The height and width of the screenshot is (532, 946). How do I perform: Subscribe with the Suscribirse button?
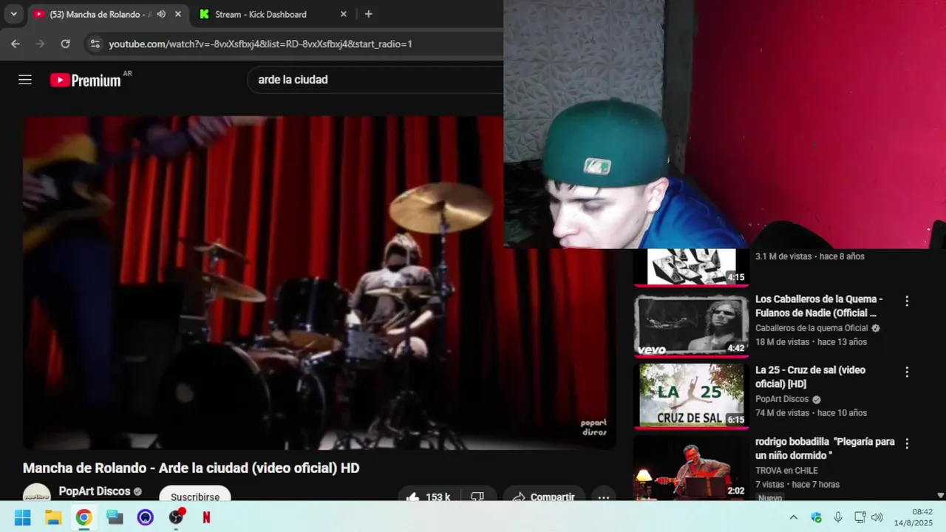195,494
